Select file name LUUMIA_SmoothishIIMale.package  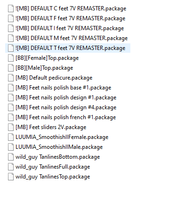tap(59, 147)
